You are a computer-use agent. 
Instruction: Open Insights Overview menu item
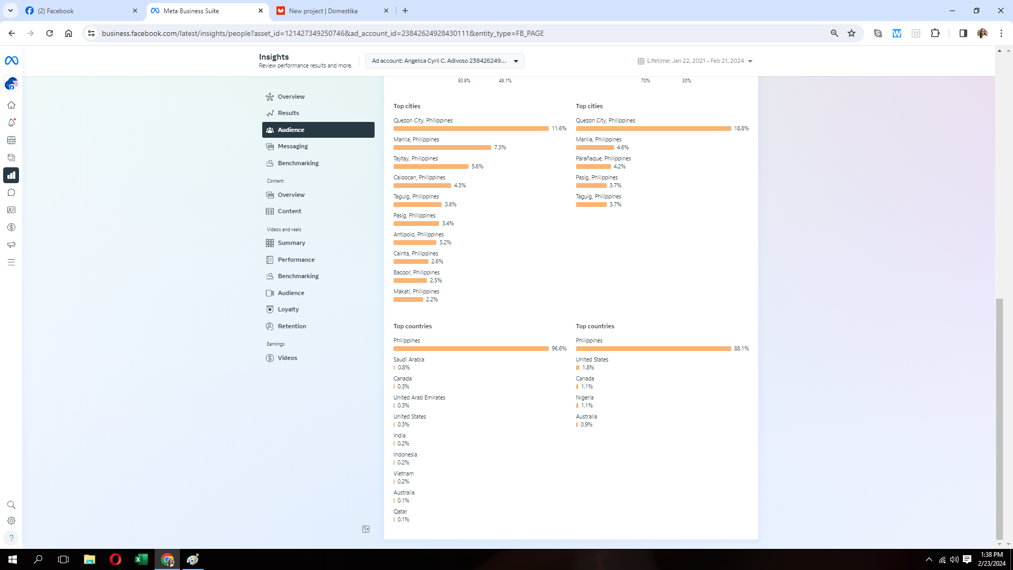point(318,97)
